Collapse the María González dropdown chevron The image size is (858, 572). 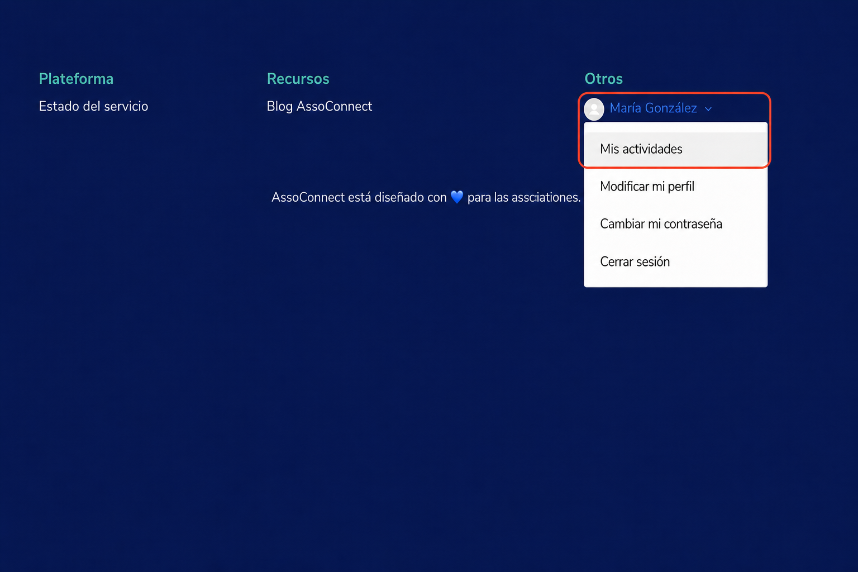click(708, 109)
